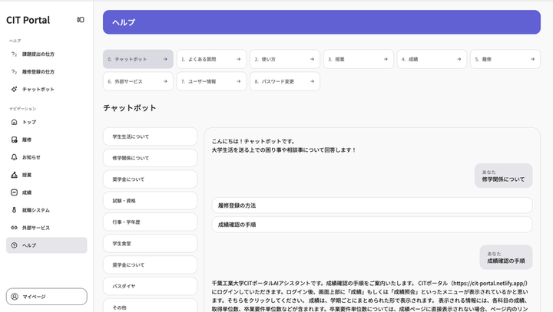
Task: Go to the パスワード変更 section
Action: 284,80
